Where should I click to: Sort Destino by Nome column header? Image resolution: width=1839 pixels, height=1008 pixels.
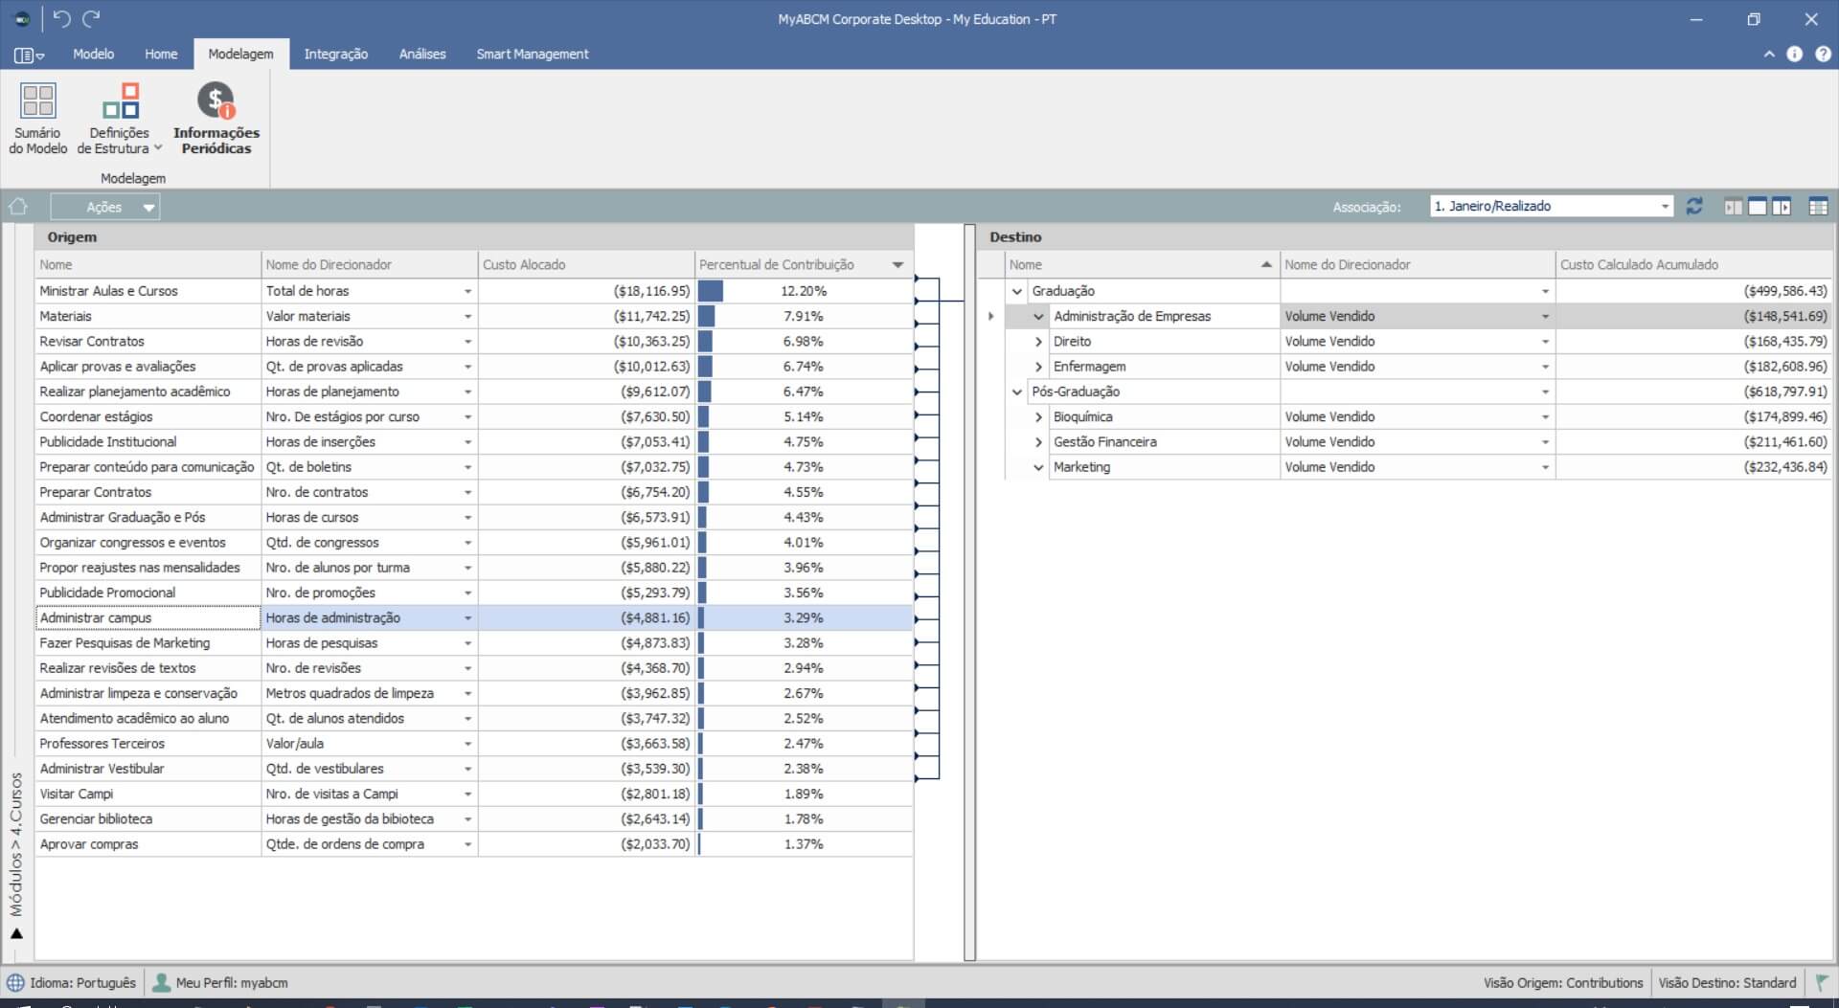[1142, 264]
